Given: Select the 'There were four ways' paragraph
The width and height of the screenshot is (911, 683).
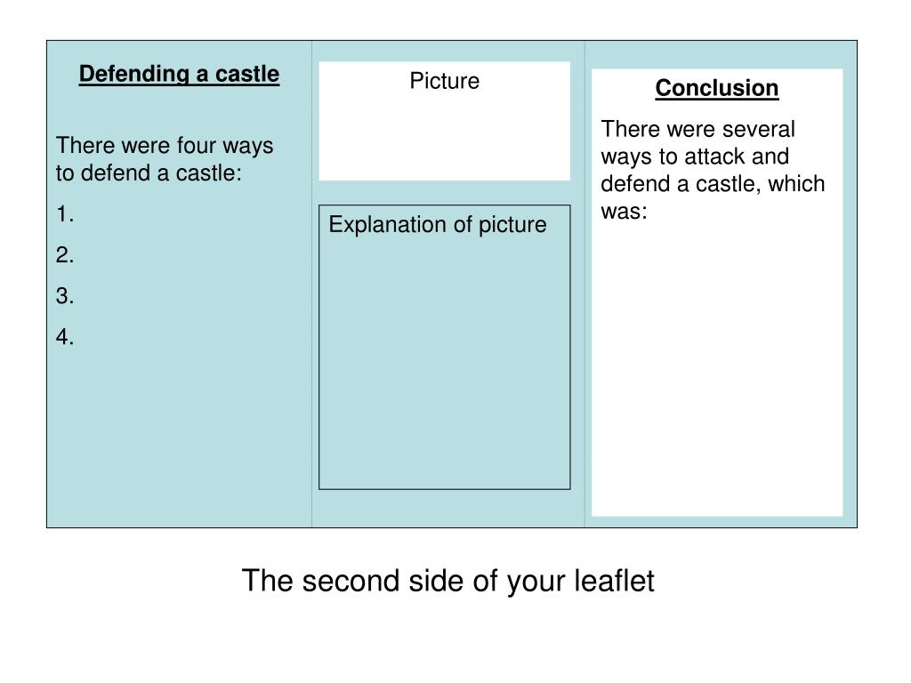Looking at the screenshot, I should (165, 158).
